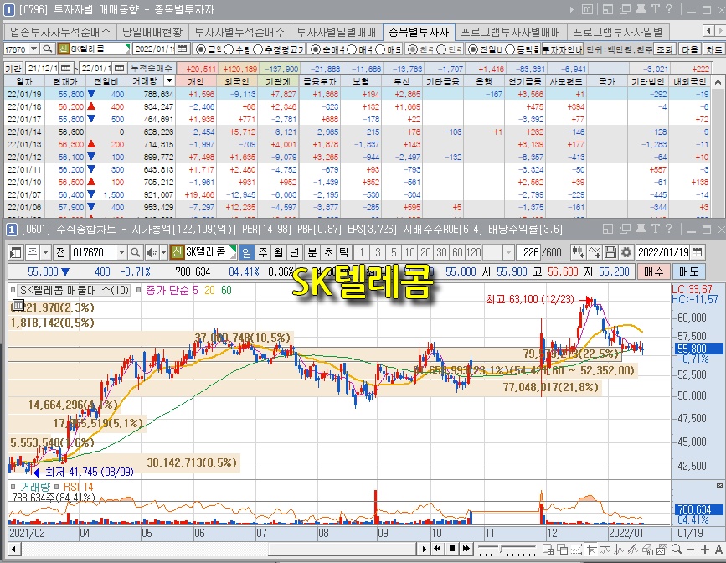
Task: Switch to the 프로그램투자자일별 tab
Action: (618, 32)
